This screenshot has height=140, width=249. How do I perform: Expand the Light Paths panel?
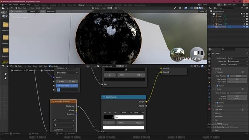219,110
